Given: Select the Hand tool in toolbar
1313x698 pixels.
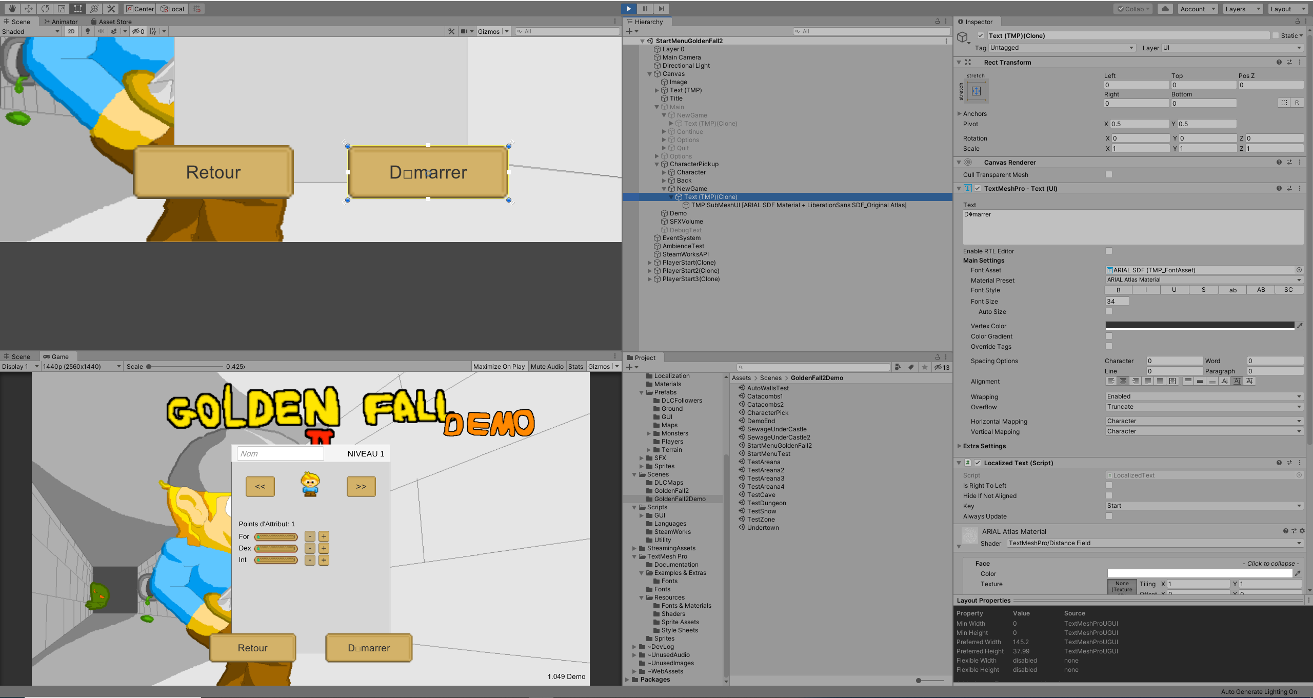Looking at the screenshot, I should pos(12,9).
